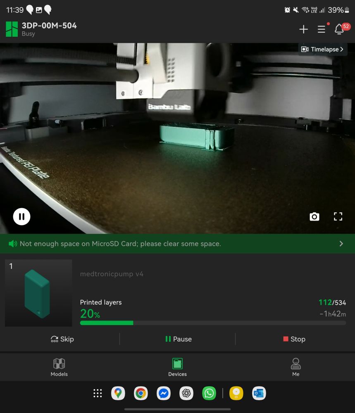Tap the Printed layers label
This screenshot has height=413, width=355.
pos(101,302)
